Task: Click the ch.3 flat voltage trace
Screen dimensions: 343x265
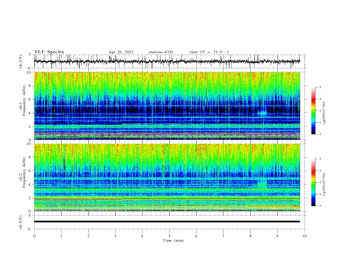Action: point(167,222)
